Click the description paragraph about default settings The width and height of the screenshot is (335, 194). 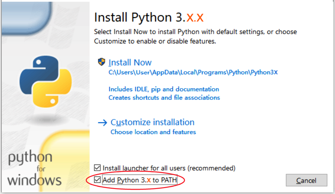tap(195, 36)
